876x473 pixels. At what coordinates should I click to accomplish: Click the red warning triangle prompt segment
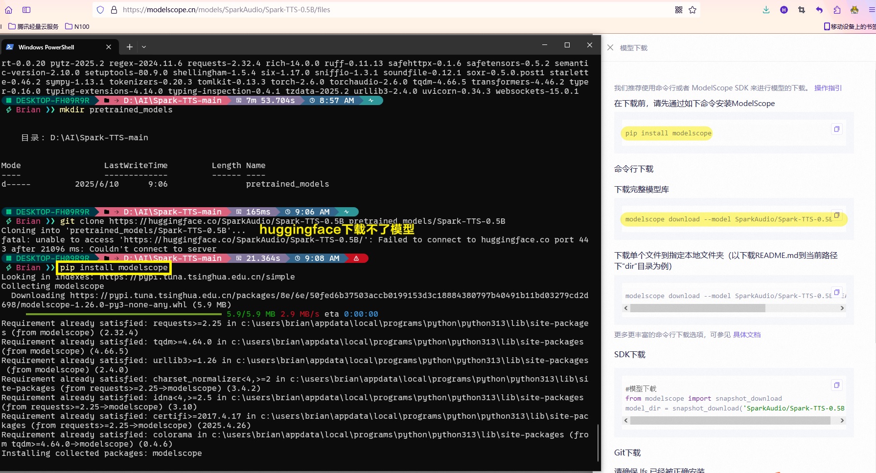pyautogui.click(x=356, y=258)
